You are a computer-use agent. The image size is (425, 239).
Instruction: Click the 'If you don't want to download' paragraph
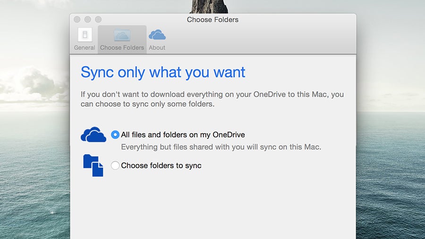pos(212,99)
